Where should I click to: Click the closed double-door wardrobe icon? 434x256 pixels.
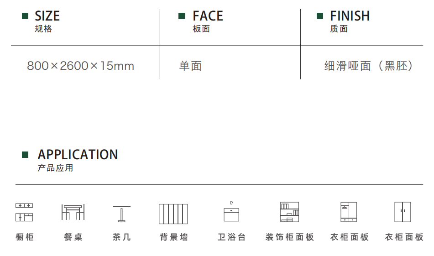coord(403,212)
